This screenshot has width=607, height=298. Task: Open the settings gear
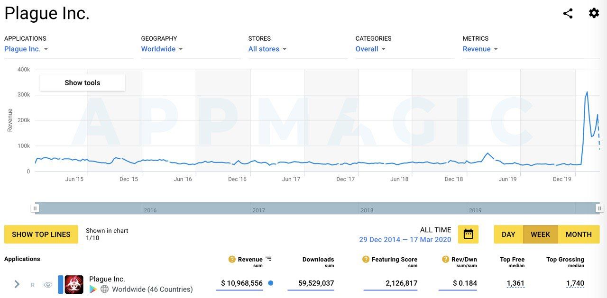tap(594, 13)
